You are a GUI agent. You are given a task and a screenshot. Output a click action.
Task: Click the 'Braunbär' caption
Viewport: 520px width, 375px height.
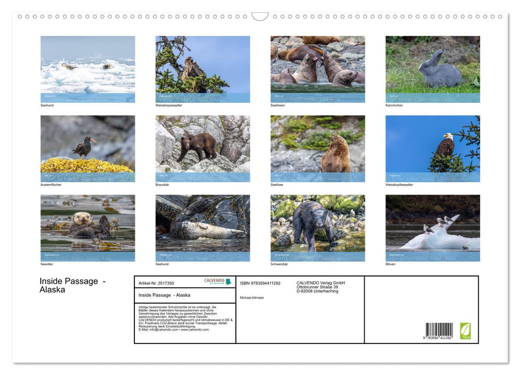pos(162,184)
